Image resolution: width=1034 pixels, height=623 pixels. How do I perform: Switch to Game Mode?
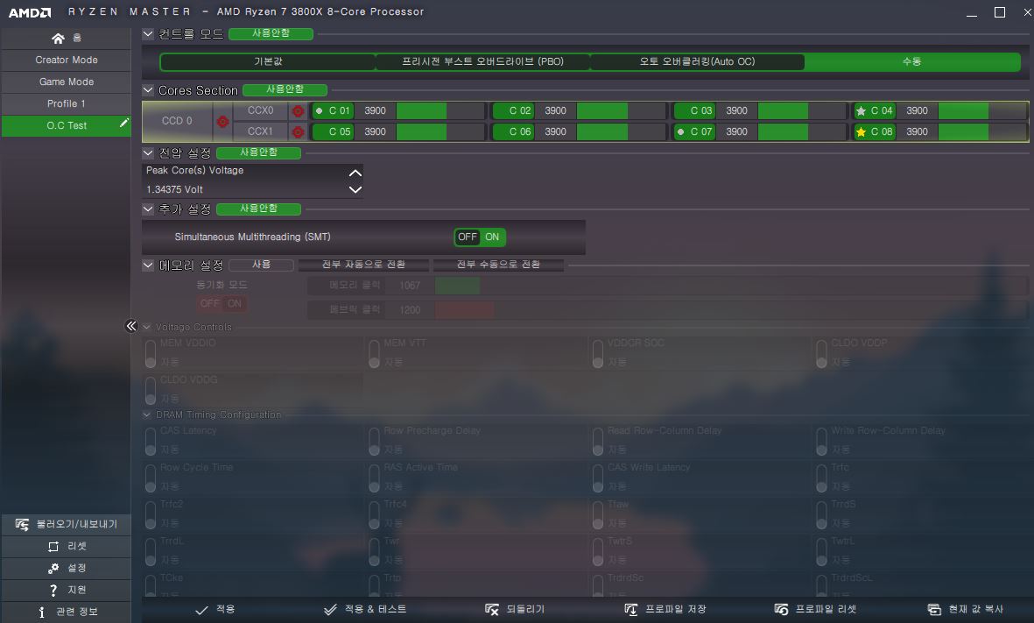[66, 81]
